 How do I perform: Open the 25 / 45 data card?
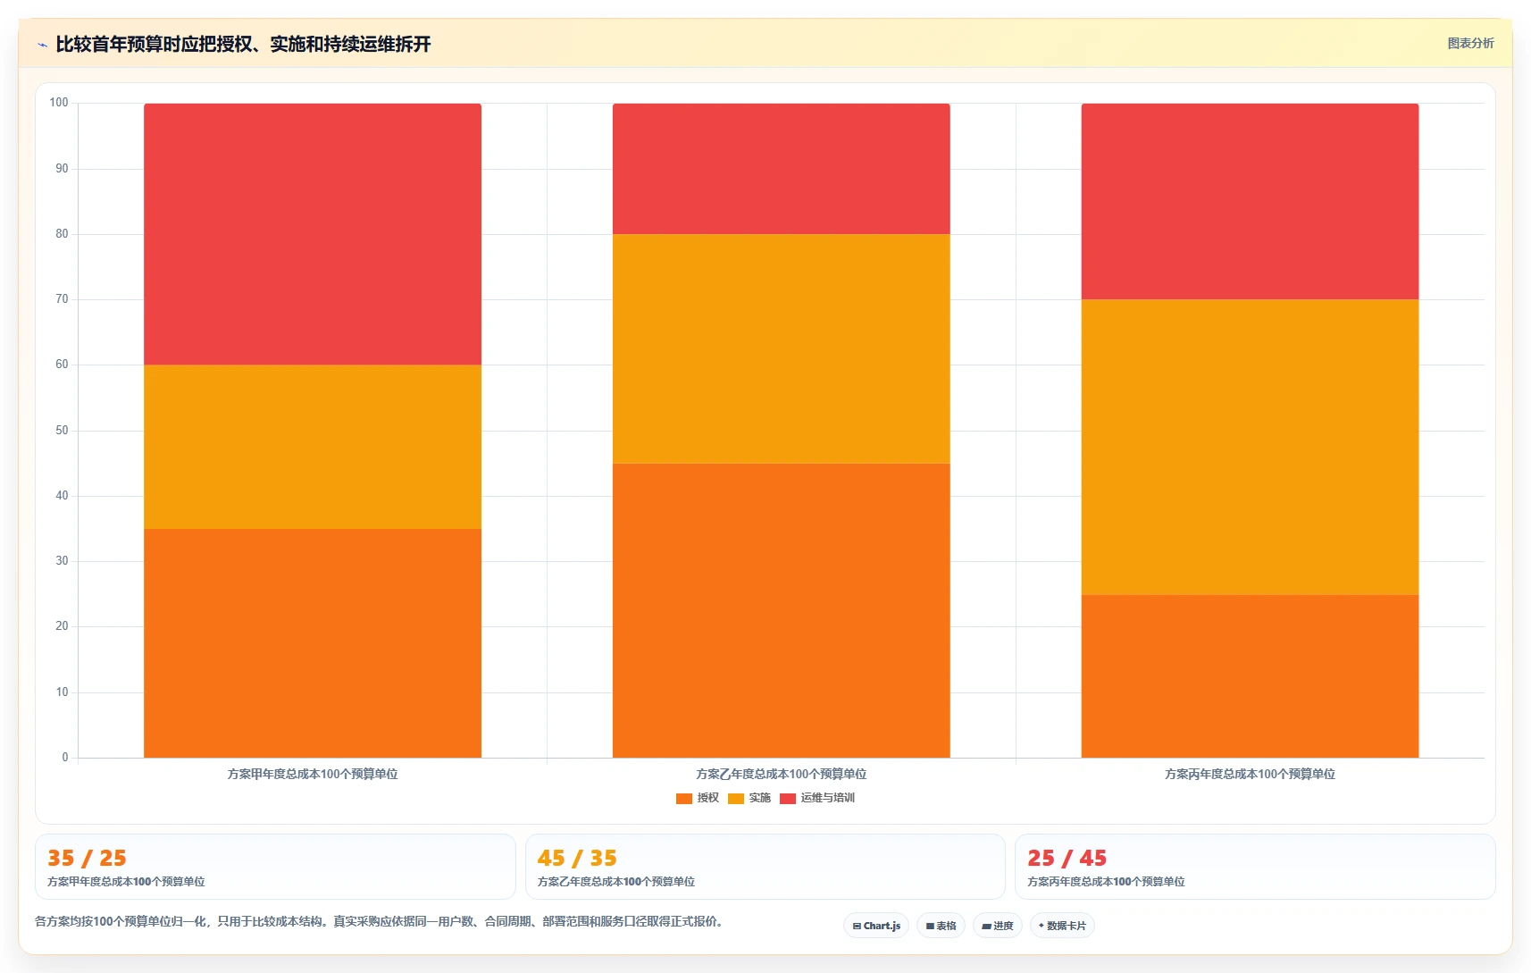pos(1255,867)
